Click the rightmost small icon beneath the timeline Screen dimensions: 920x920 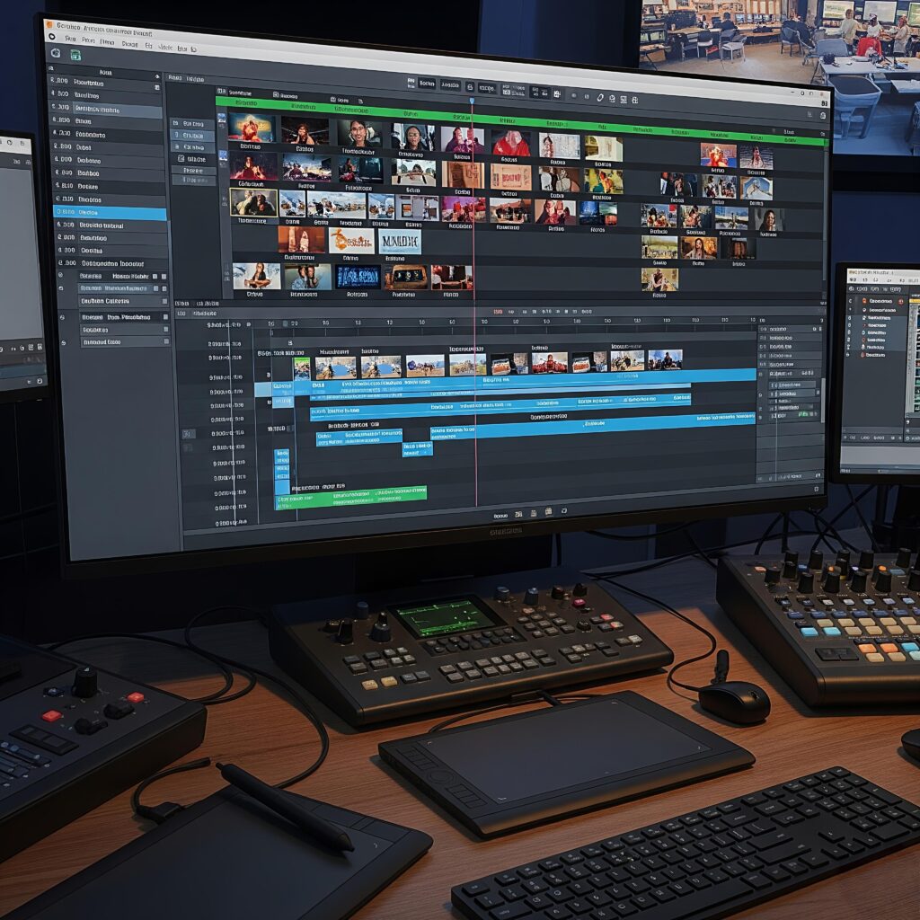(x=563, y=511)
